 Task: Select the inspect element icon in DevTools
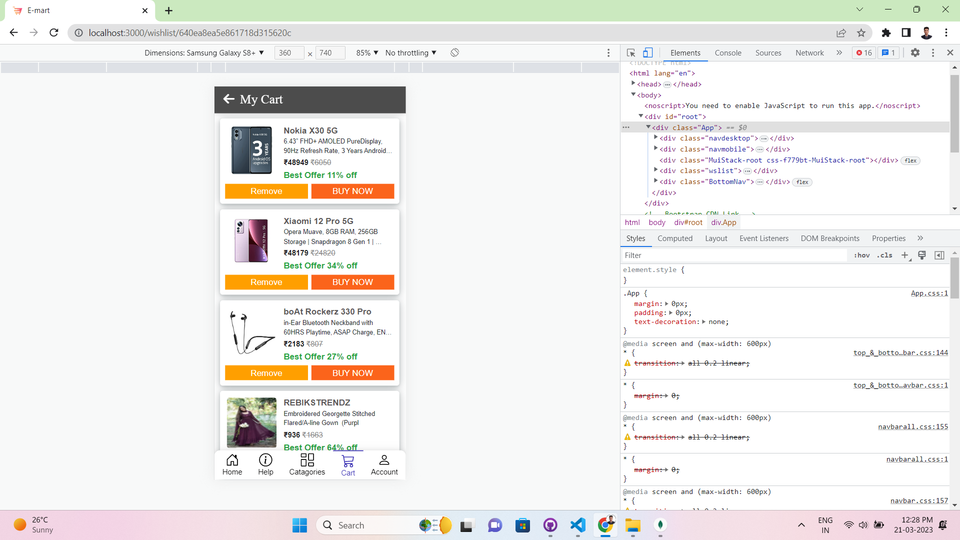click(x=630, y=52)
